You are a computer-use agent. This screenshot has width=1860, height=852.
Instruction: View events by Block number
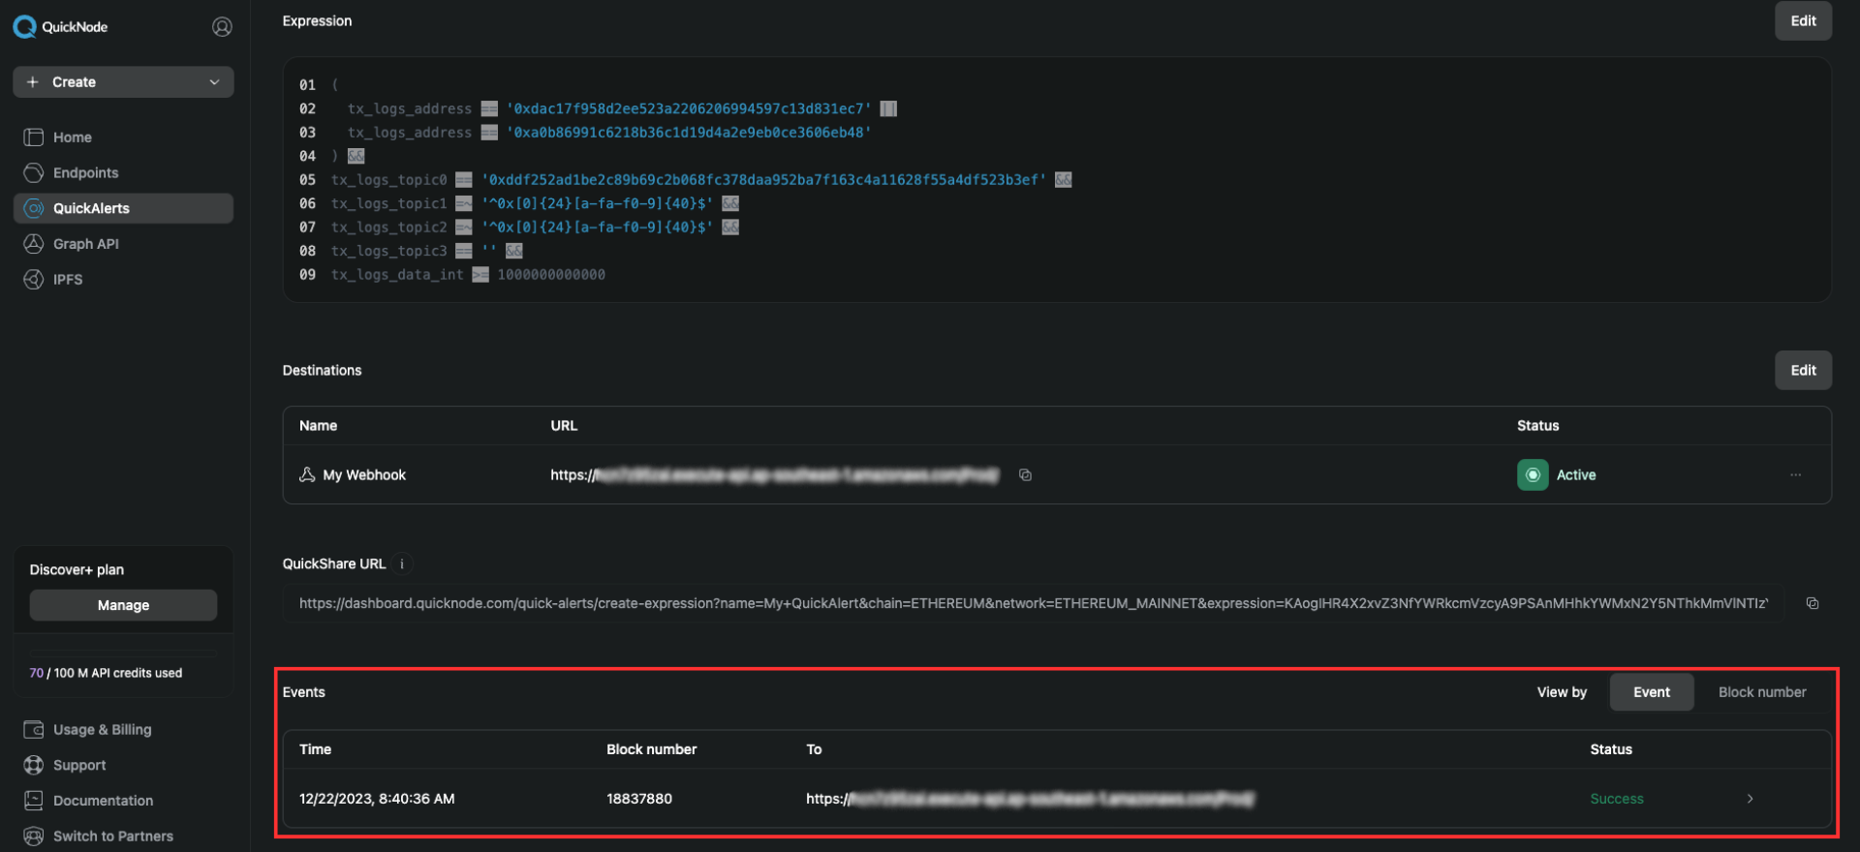(1762, 692)
